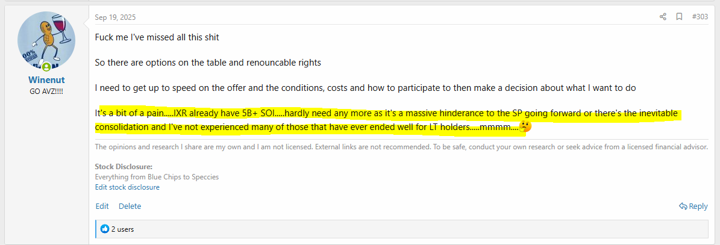Click the thumbs-up like icon
Image resolution: width=720 pixels, height=245 pixels.
click(105, 229)
